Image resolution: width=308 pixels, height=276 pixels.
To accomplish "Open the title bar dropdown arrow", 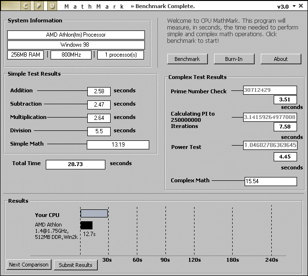I will 294,6.
